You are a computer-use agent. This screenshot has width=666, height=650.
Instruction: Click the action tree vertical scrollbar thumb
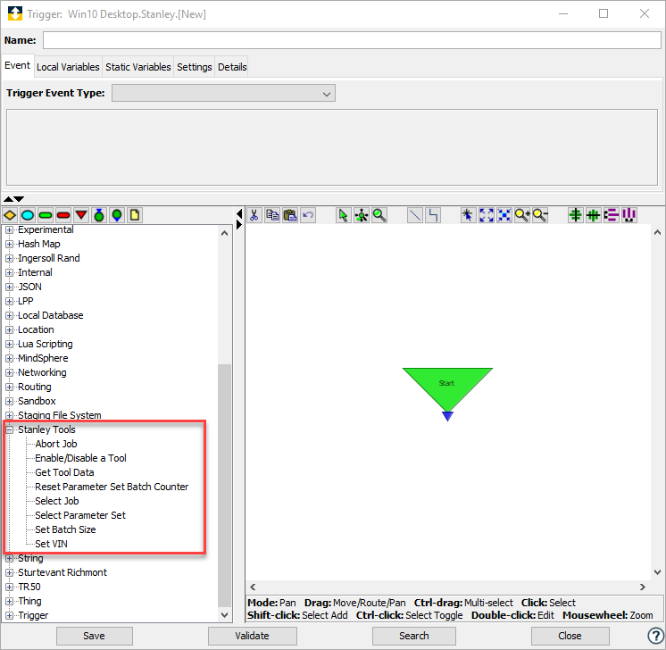pos(224,485)
